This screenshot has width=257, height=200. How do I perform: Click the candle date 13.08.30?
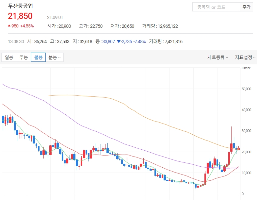tap(16, 42)
